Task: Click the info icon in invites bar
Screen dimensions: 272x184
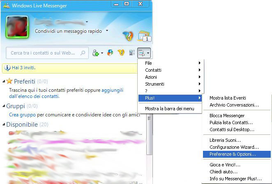Action: point(7,68)
